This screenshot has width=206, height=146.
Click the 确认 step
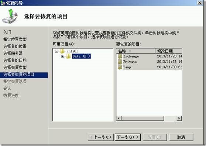[7, 88]
